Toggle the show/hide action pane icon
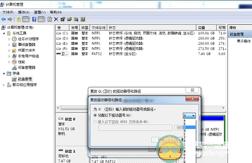 click(x=41, y=19)
